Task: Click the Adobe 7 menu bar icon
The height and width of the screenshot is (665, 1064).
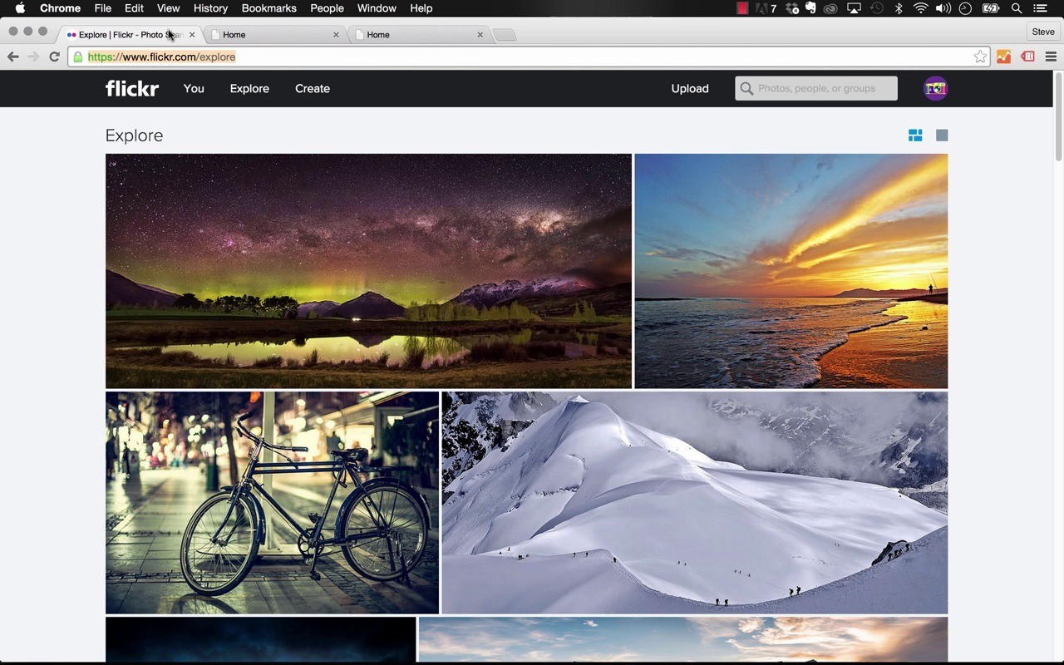Action: click(766, 8)
